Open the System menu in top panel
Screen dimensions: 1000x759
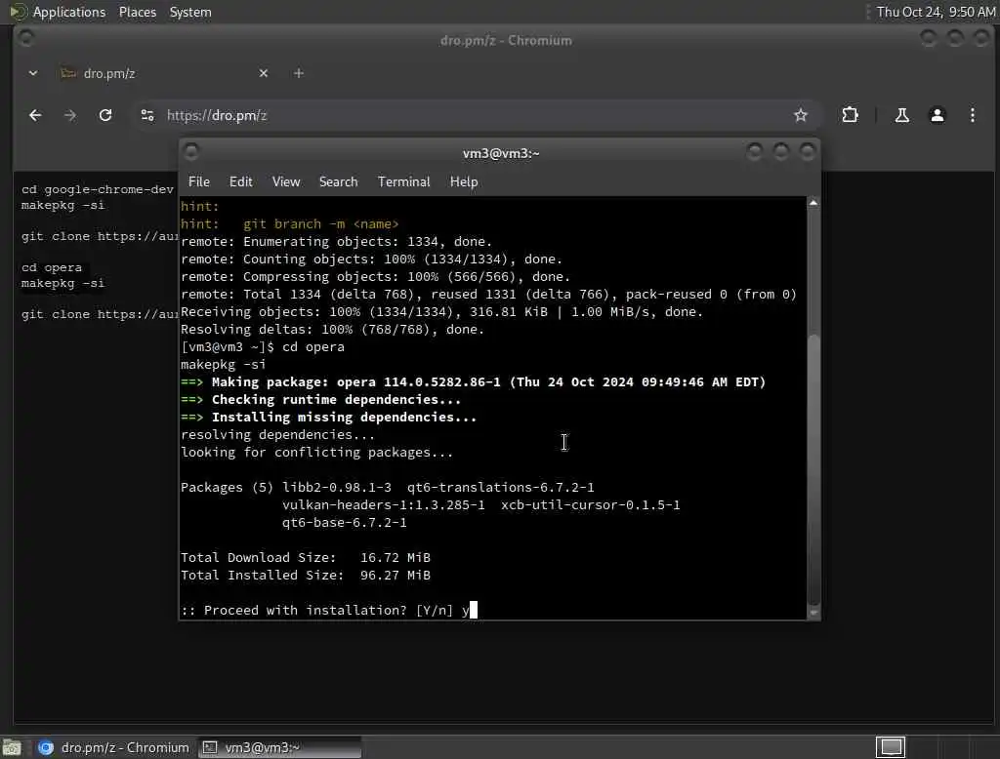(x=190, y=12)
